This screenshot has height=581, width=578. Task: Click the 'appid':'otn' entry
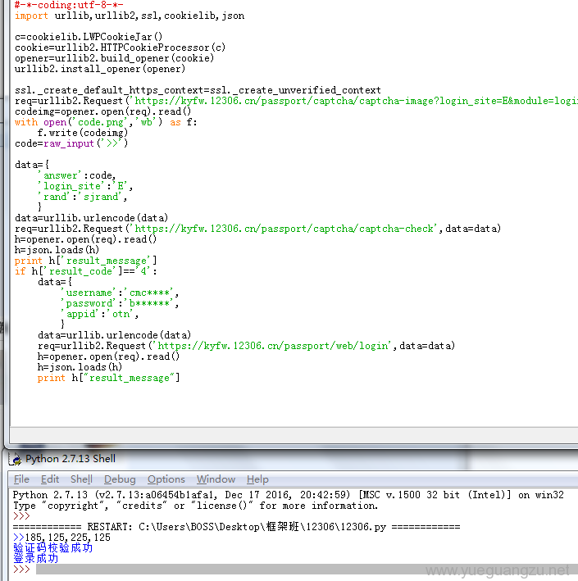point(100,314)
